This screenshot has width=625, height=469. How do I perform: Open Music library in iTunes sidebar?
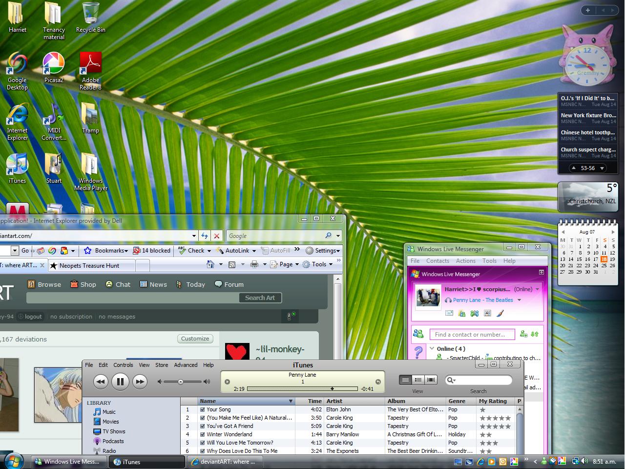pos(104,412)
